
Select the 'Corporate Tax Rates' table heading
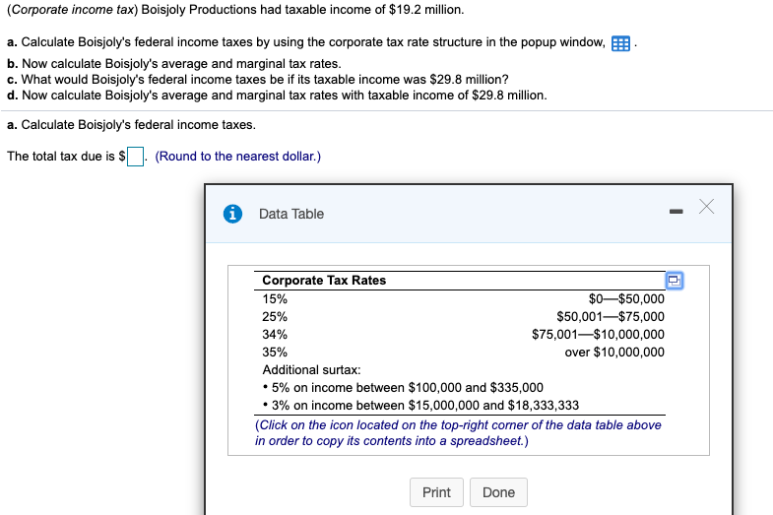click(x=324, y=281)
